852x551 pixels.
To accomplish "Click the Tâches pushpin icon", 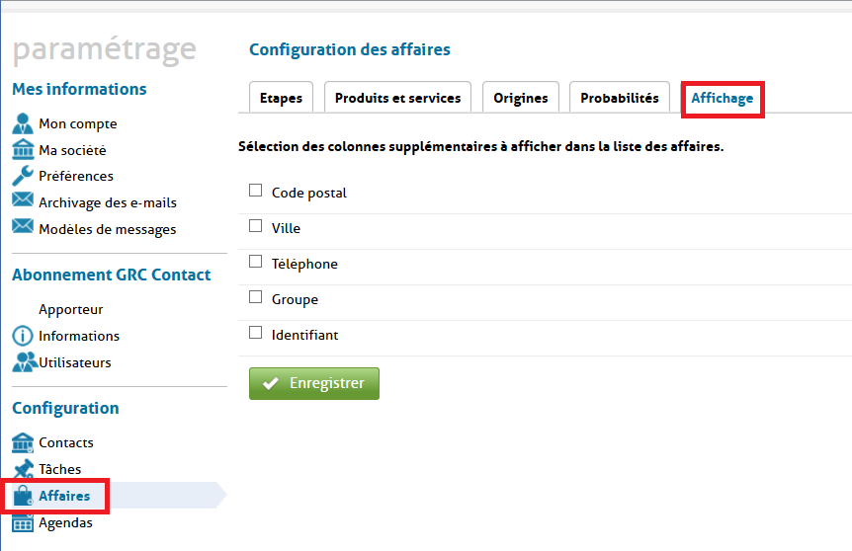I will click(23, 469).
